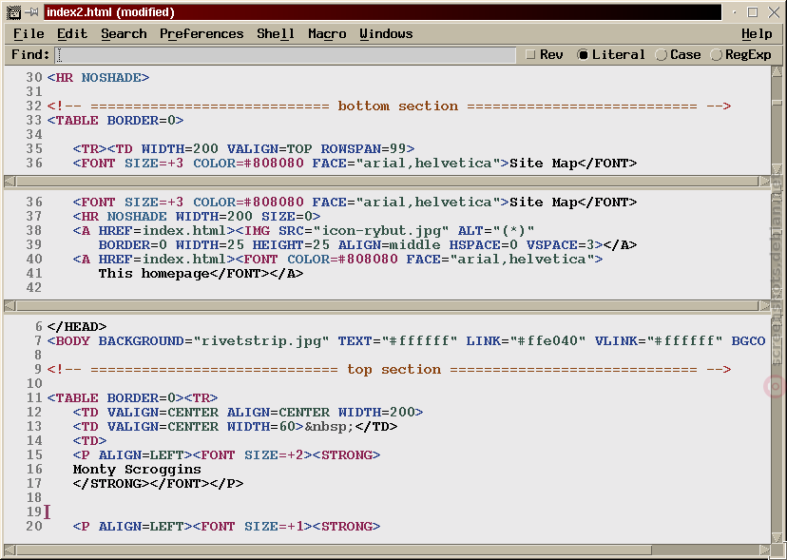The height and width of the screenshot is (560, 787).
Task: Click the 'top section' comment text
Action: [393, 370]
